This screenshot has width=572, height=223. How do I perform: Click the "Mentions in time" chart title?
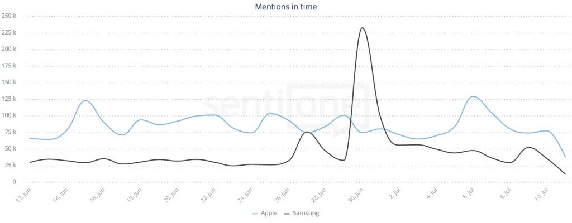click(286, 7)
